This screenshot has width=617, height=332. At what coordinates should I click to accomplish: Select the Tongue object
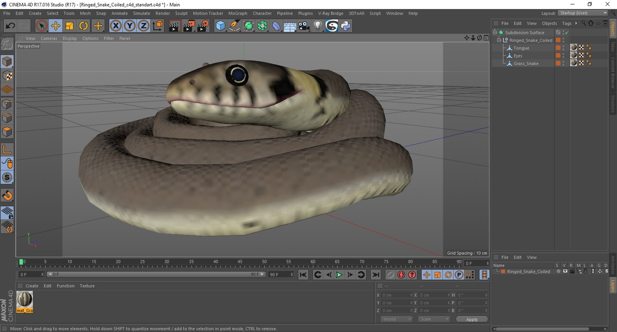(x=521, y=48)
